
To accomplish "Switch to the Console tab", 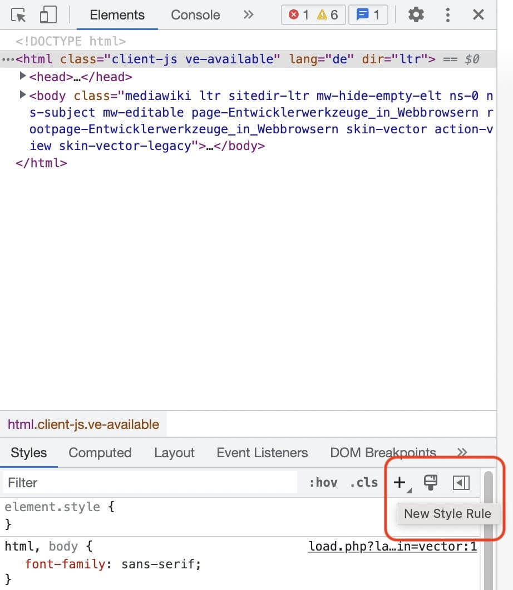I will coord(195,15).
